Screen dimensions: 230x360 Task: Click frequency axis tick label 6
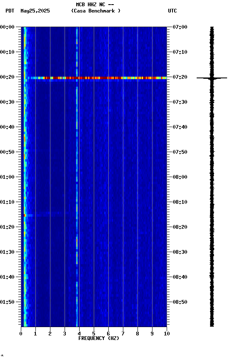pos(108,334)
